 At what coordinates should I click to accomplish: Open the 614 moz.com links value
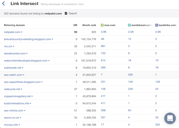click(103, 60)
